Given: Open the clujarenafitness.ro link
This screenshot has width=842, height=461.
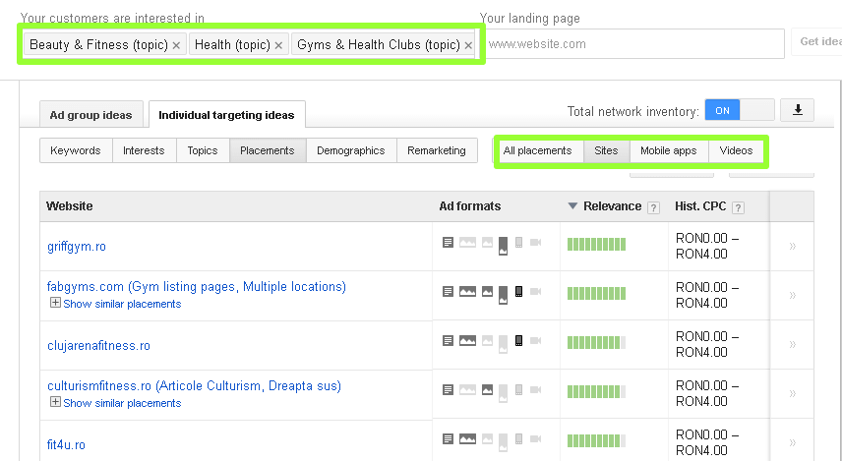Looking at the screenshot, I should click(98, 346).
